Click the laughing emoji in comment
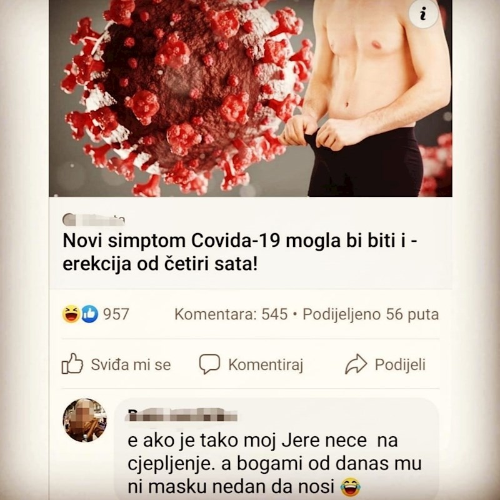 tap(351, 487)
